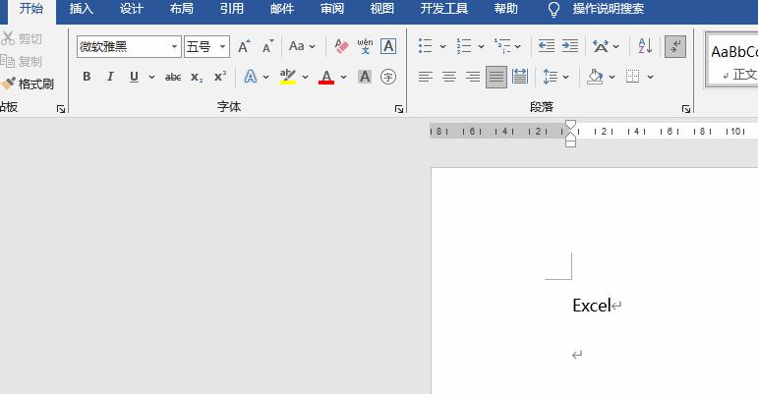Screen dimensions: 758x394
Task: Click the borders grid icon
Action: click(632, 77)
